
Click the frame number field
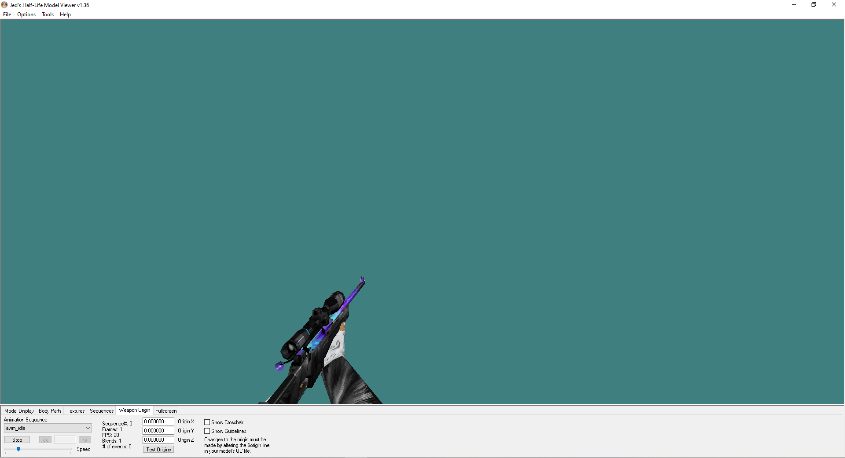pos(65,440)
